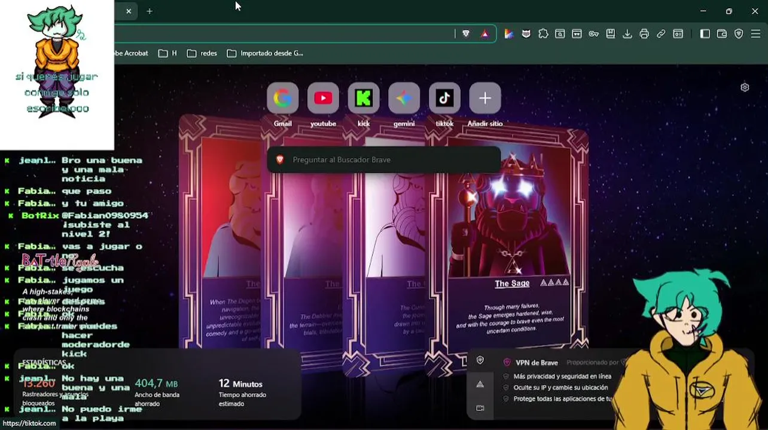
Task: Open the Brave Wallet icon
Action: coord(722,34)
